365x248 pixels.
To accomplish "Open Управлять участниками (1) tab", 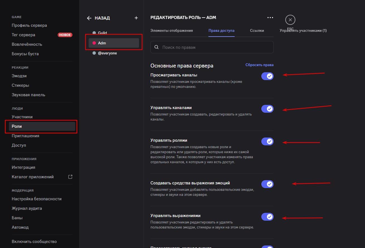I will 303,31.
